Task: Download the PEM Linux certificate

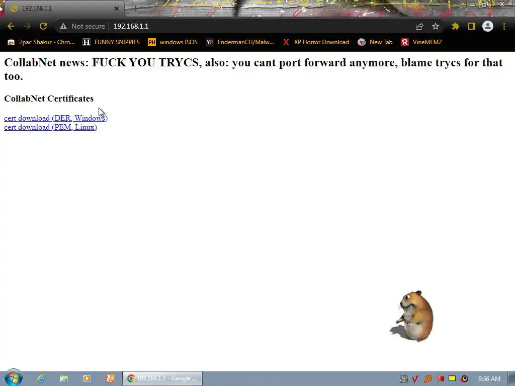Action: (x=51, y=127)
